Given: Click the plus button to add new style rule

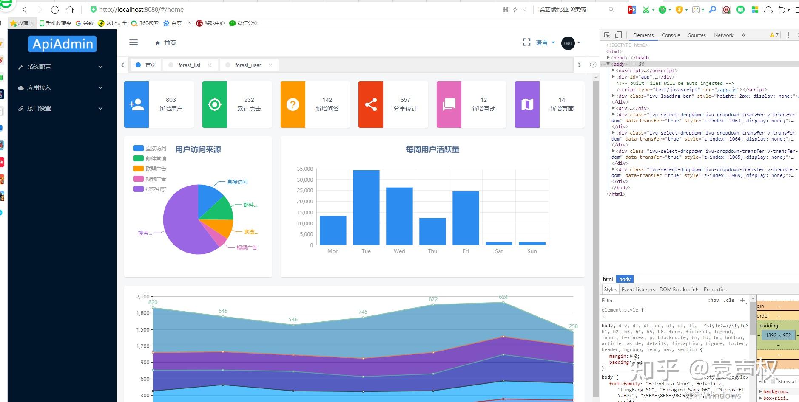Looking at the screenshot, I should 742,300.
